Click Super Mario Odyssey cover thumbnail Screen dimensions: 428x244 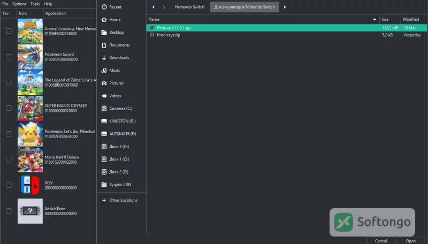pyautogui.click(x=30, y=108)
